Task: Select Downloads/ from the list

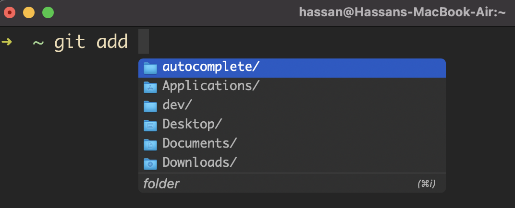Action: pyautogui.click(x=292, y=163)
